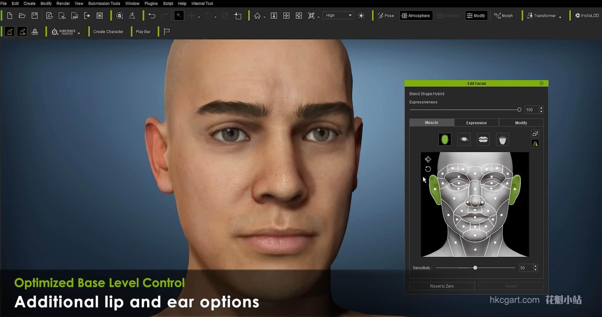Select the green face region icon
Viewport: 602px width, 317px height.
coord(445,139)
